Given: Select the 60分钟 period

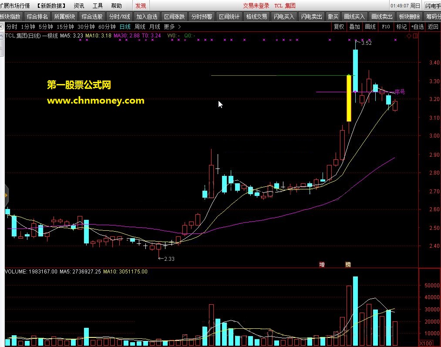Looking at the screenshot, I should 107,27.
